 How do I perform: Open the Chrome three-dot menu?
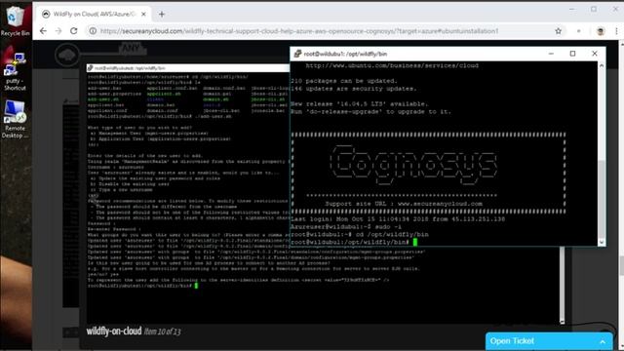616,31
